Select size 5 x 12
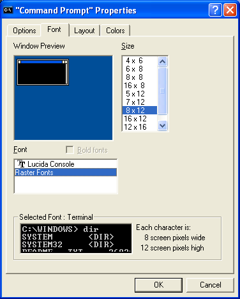240x299 pixels. tap(140, 94)
